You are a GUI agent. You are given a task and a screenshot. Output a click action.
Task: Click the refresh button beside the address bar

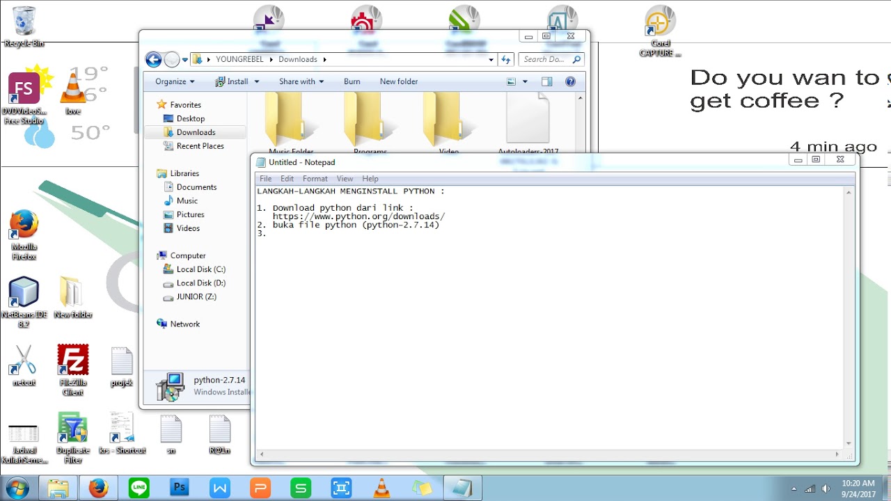click(x=506, y=60)
